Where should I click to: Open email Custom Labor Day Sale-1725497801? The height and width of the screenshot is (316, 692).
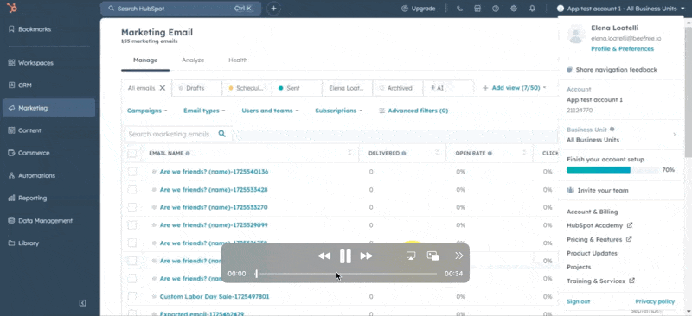214,297
